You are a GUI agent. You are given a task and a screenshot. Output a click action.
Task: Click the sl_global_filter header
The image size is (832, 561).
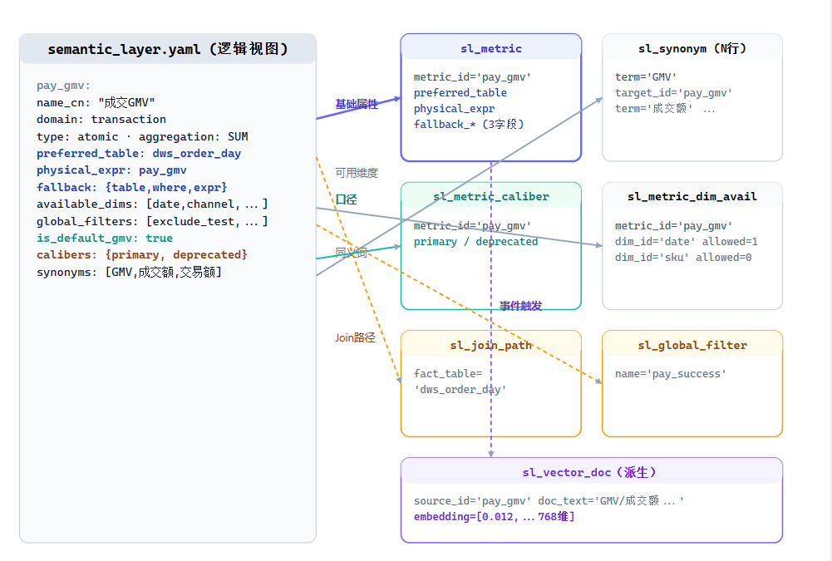pos(692,345)
